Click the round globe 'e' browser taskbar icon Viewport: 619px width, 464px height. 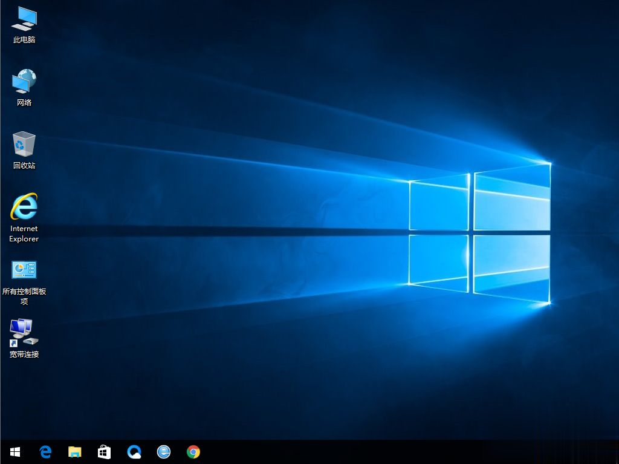163,451
